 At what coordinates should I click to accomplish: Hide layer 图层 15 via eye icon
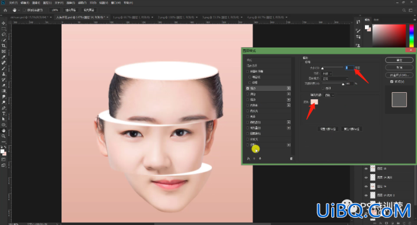coord(366,168)
